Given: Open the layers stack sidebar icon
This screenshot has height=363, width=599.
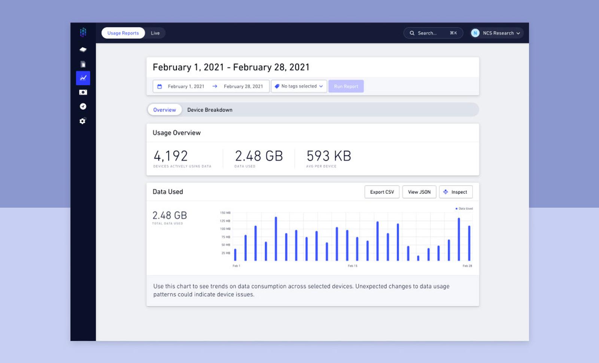Looking at the screenshot, I should [83, 49].
